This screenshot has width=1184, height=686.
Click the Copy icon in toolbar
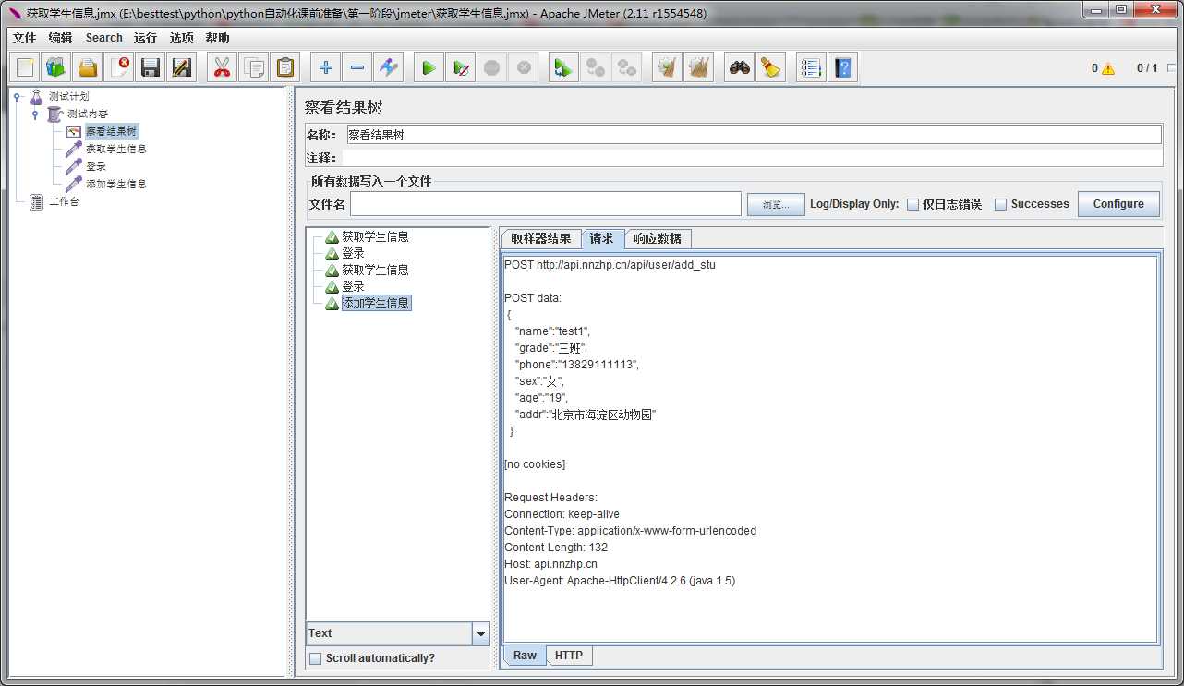coord(253,67)
